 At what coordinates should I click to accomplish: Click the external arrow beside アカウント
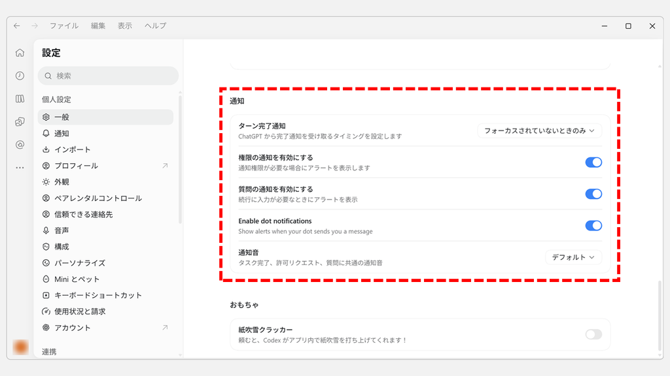[165, 328]
